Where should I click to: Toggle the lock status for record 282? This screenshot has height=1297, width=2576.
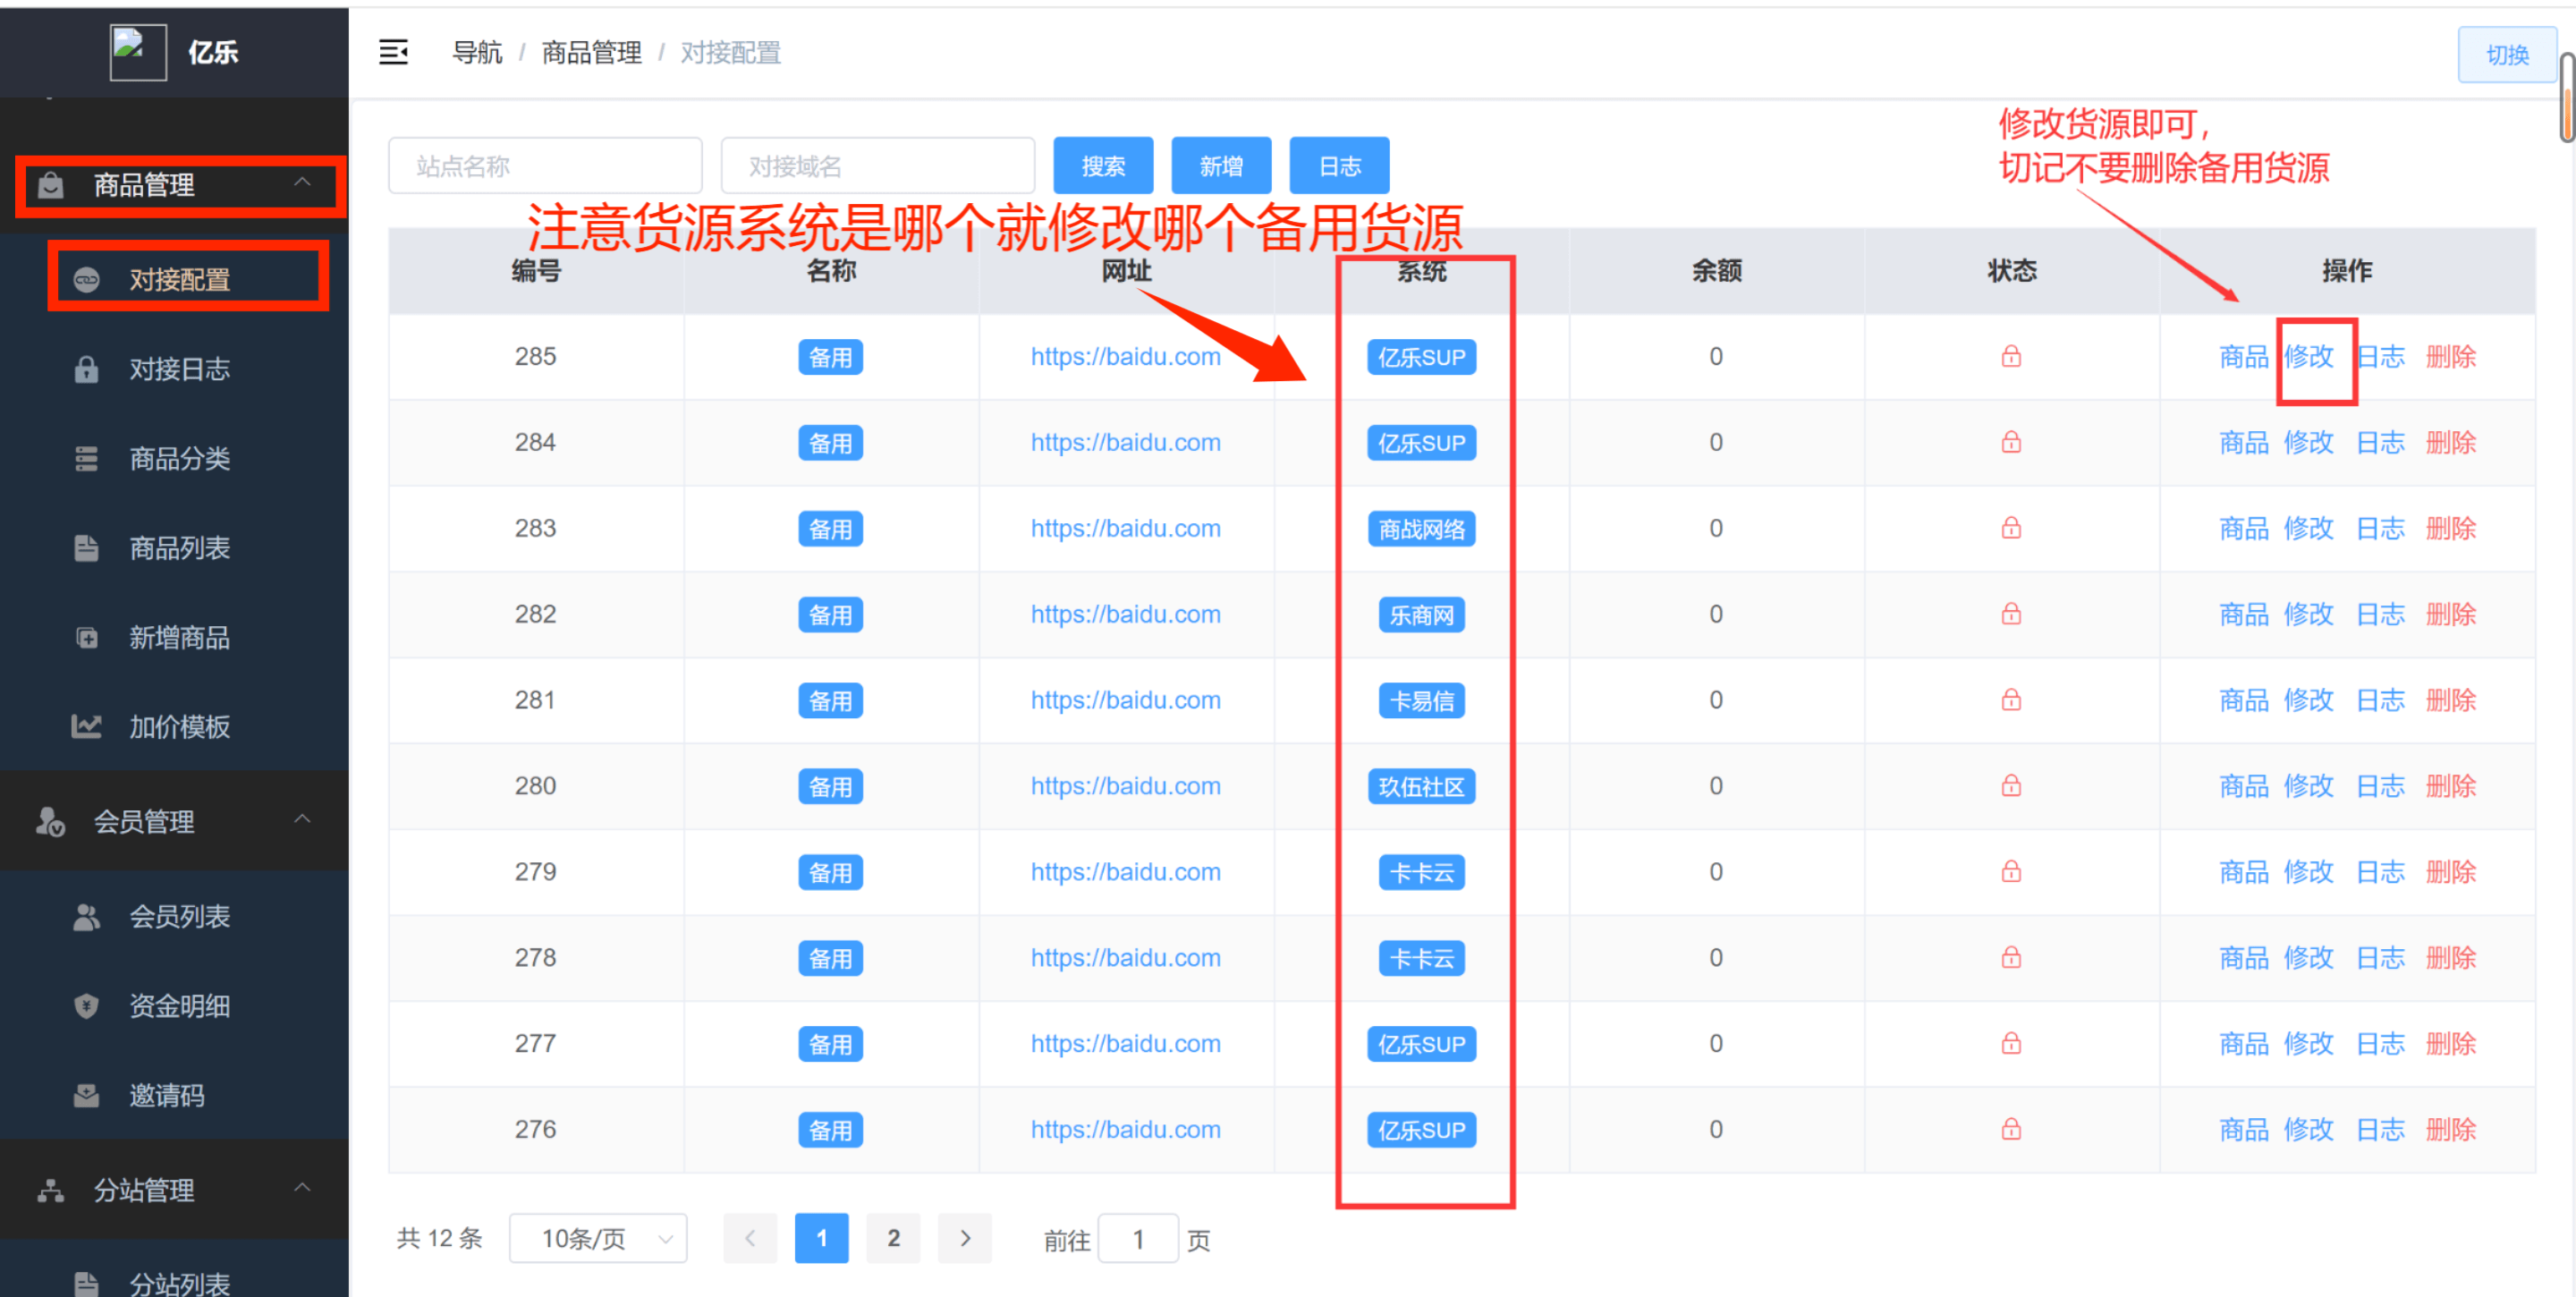tap(2011, 614)
